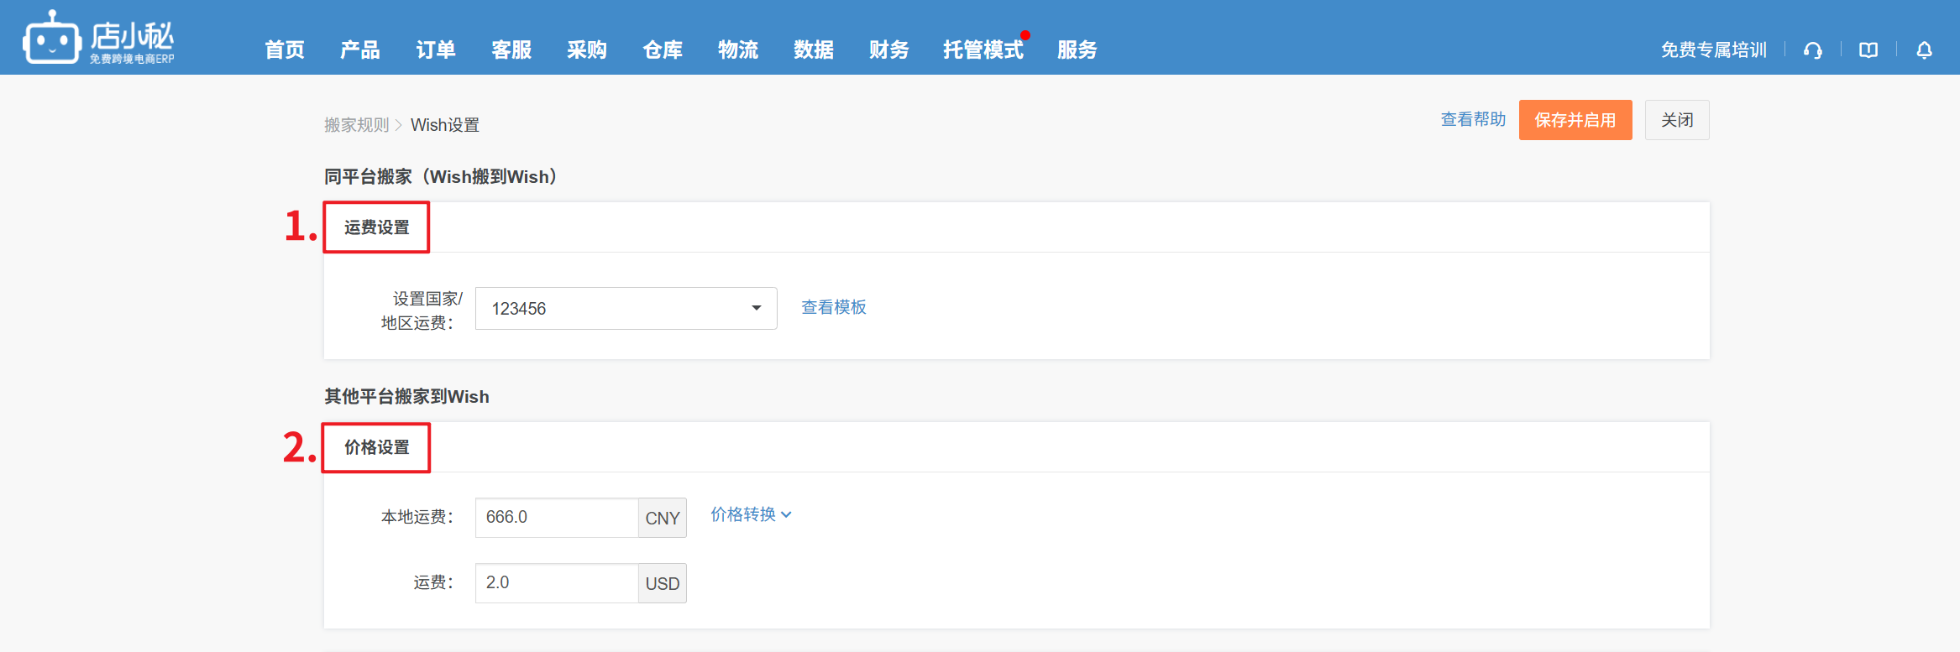Open the help book icon
Viewport: 1960px width, 652px height.
point(1868,50)
